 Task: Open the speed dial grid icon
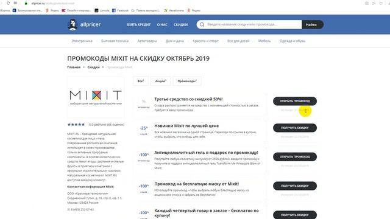(x=15, y=3)
